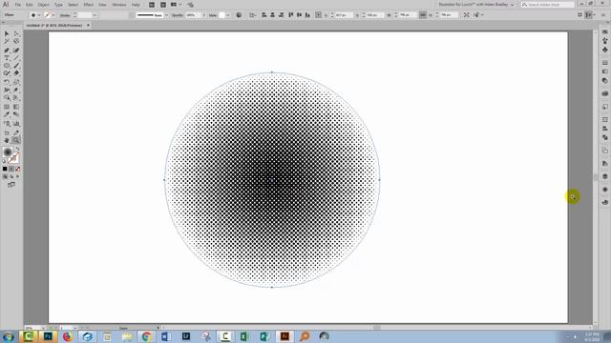Image resolution: width=611 pixels, height=343 pixels.
Task: Select the Gradient tool
Action: tap(16, 107)
